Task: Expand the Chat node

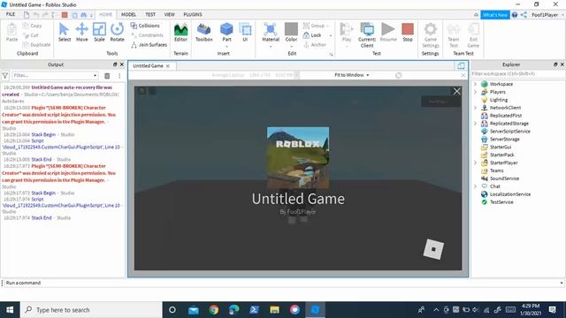Action: (476, 186)
